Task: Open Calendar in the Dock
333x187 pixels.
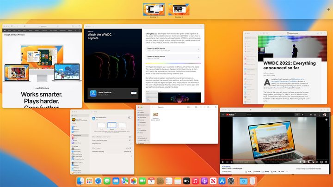Action: pyautogui.click(x=151, y=181)
